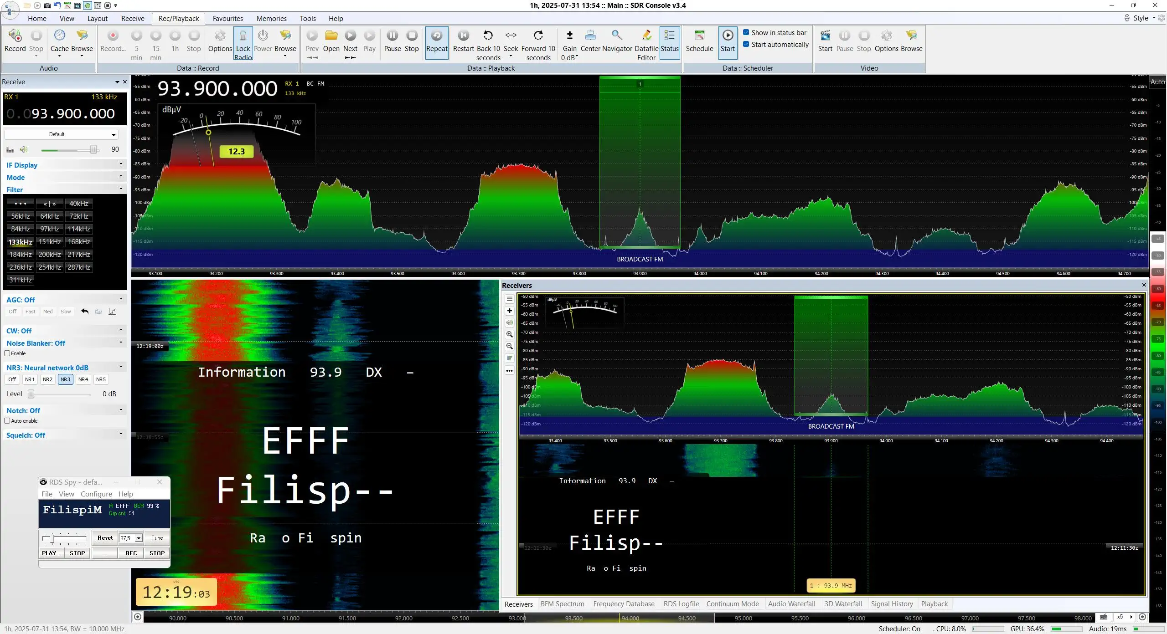Enable the Noise Blanker checkbox
Image resolution: width=1167 pixels, height=634 pixels.
coord(7,353)
